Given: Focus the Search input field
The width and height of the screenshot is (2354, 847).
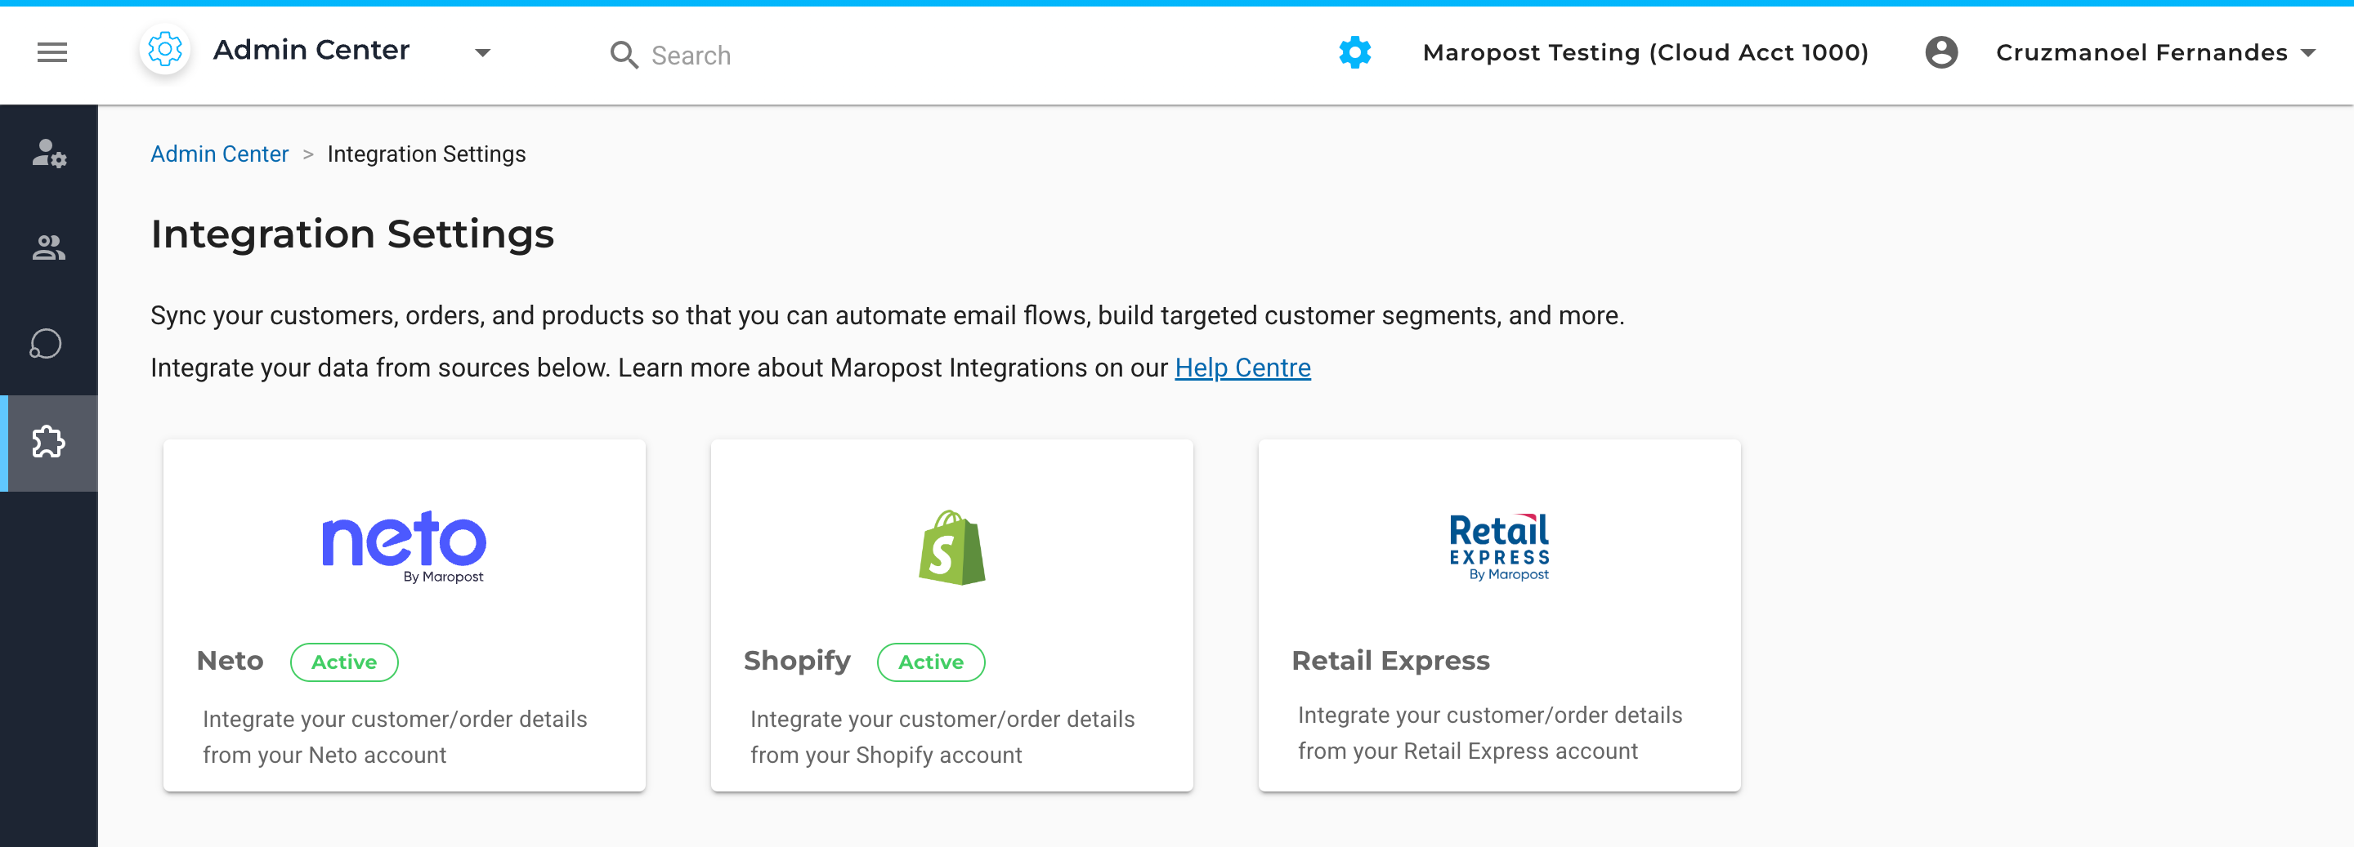Looking at the screenshot, I should point(691,56).
